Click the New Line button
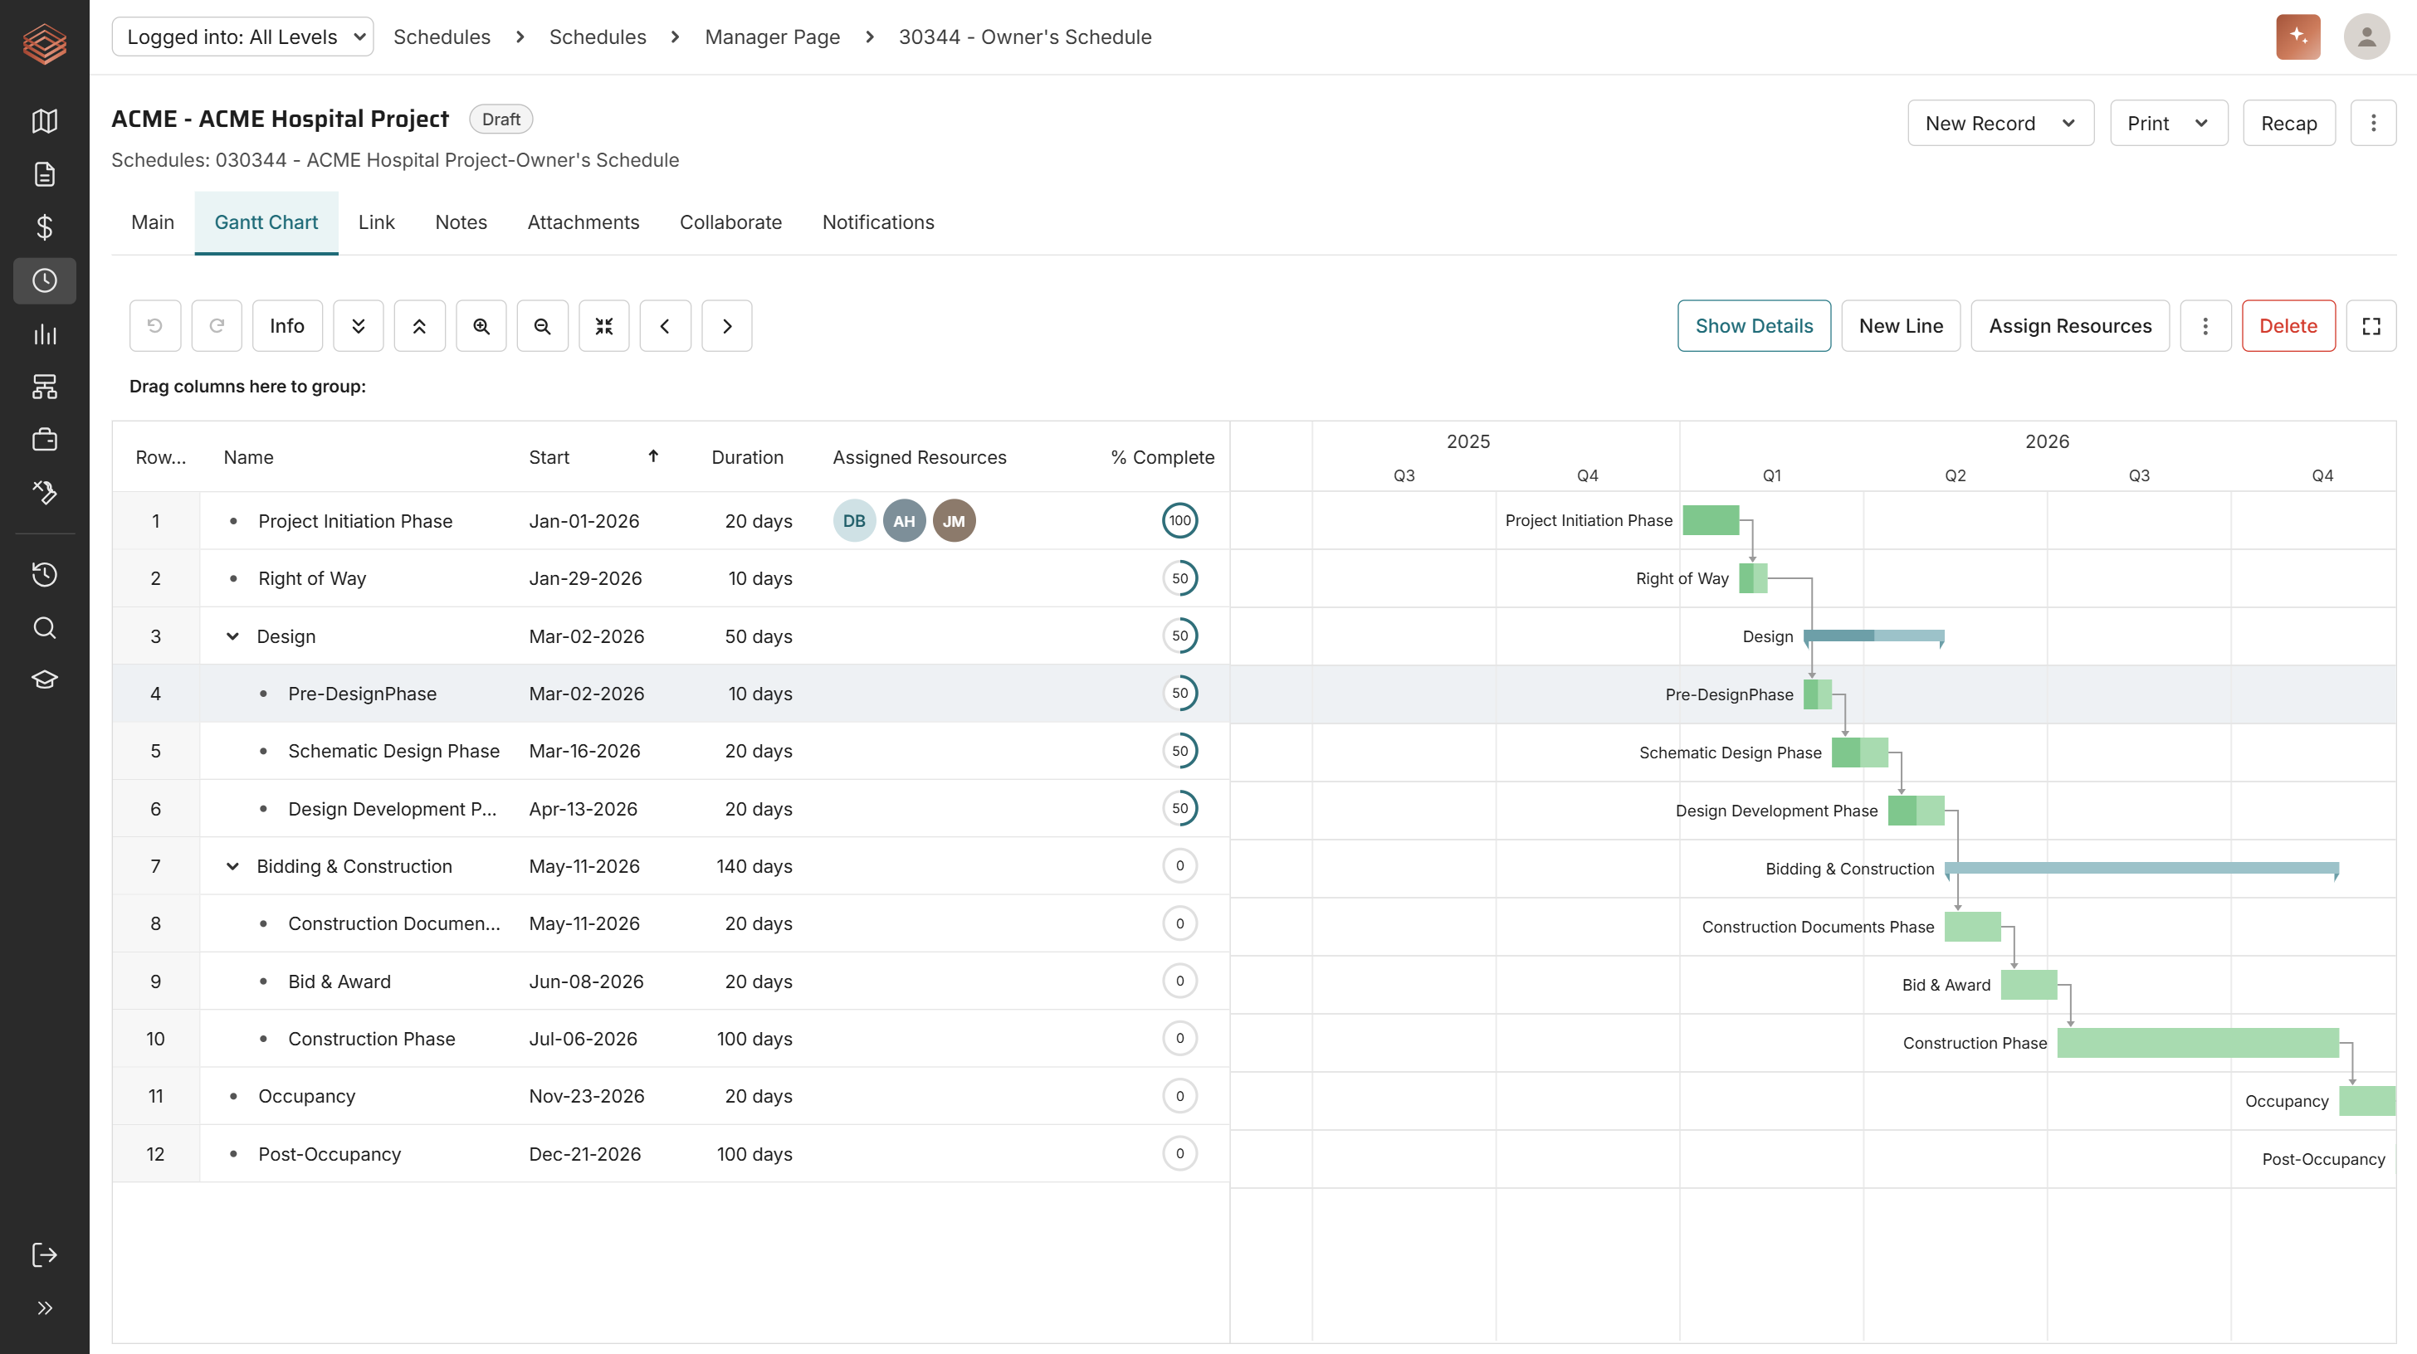The width and height of the screenshot is (2417, 1354). (x=1901, y=325)
